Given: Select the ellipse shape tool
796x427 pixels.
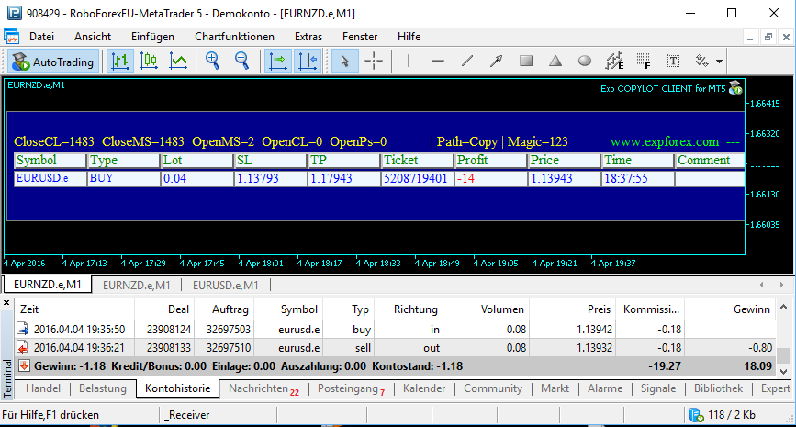Looking at the screenshot, I should click(585, 62).
